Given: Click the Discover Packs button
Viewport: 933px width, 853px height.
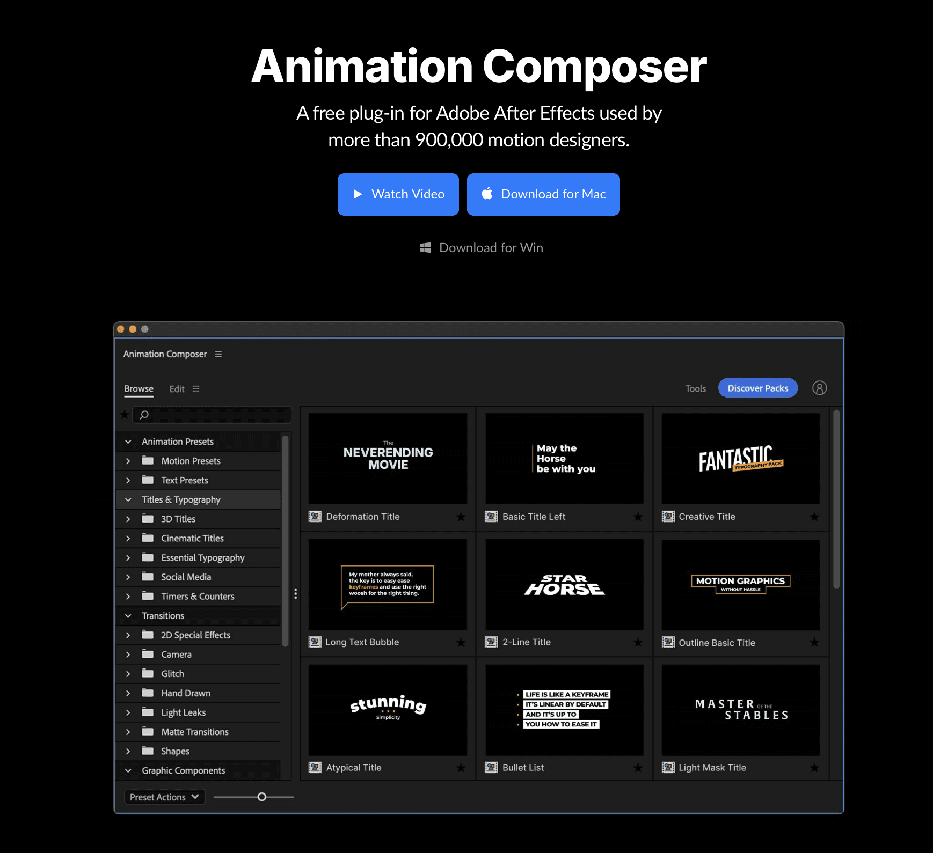Looking at the screenshot, I should click(x=758, y=388).
